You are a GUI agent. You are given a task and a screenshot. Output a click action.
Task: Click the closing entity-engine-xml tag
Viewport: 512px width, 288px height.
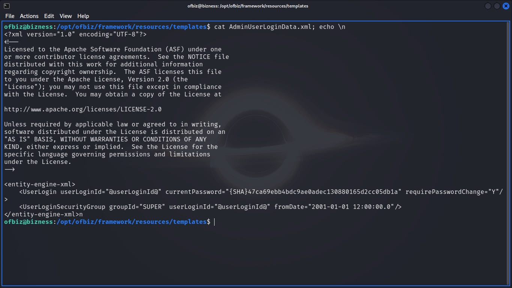tap(42, 214)
